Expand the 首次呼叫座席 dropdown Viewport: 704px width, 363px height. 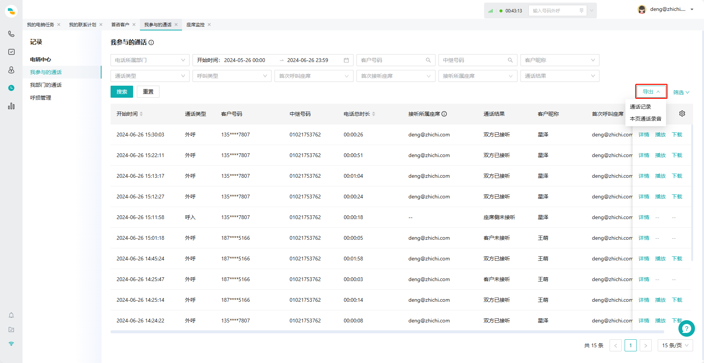[314, 76]
